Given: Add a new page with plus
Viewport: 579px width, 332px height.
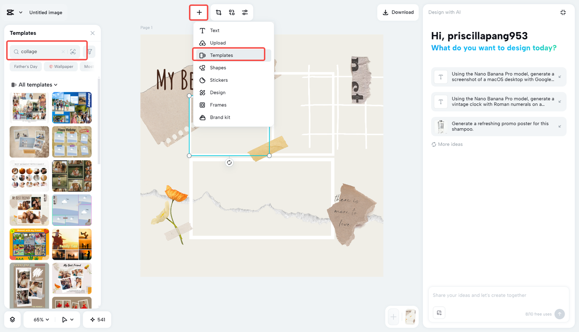Looking at the screenshot, I should (394, 317).
